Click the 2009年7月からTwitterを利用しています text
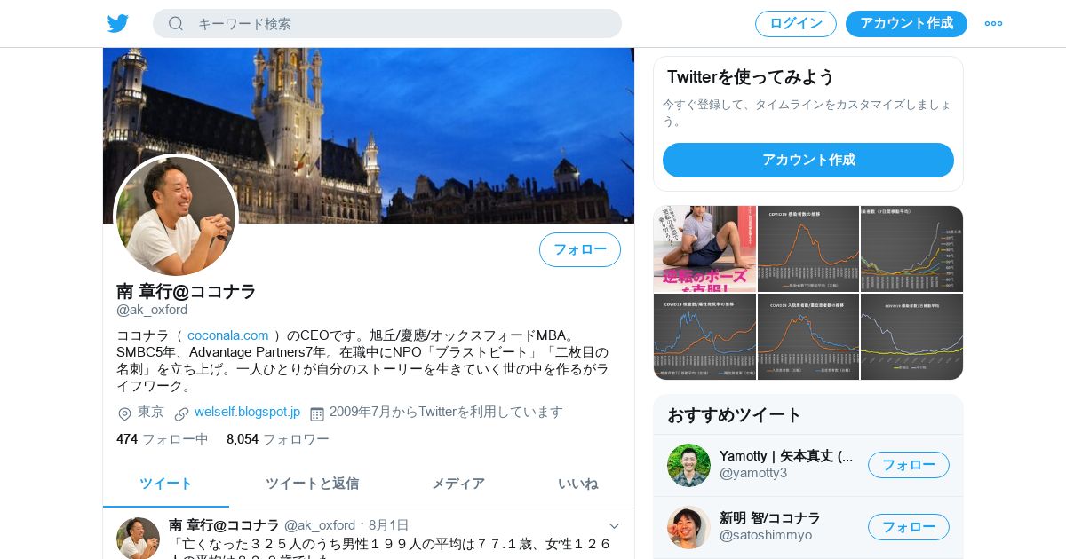 point(446,413)
